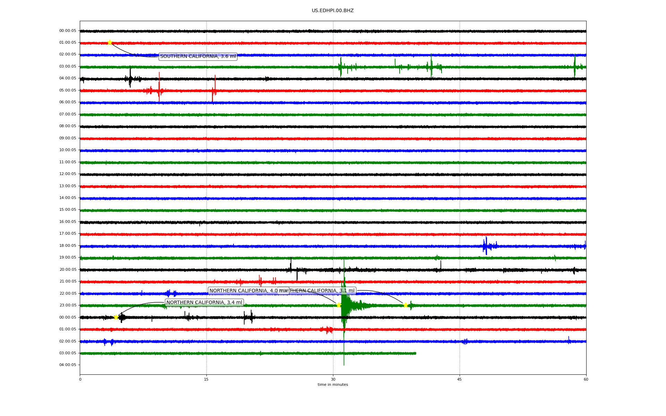Click the 15 tick on x-axis

click(206, 379)
